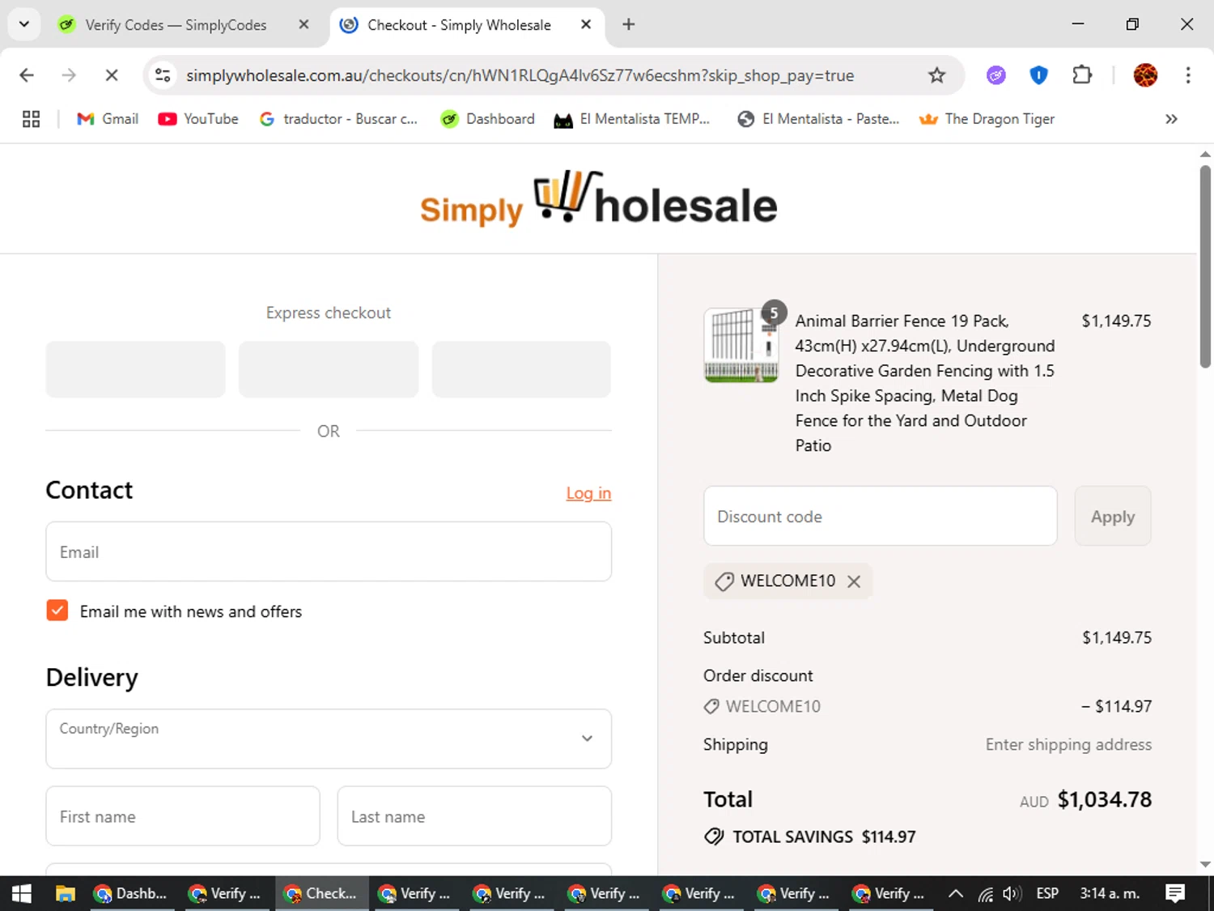
Task: Click Enter shipping address text
Action: coord(1068,744)
